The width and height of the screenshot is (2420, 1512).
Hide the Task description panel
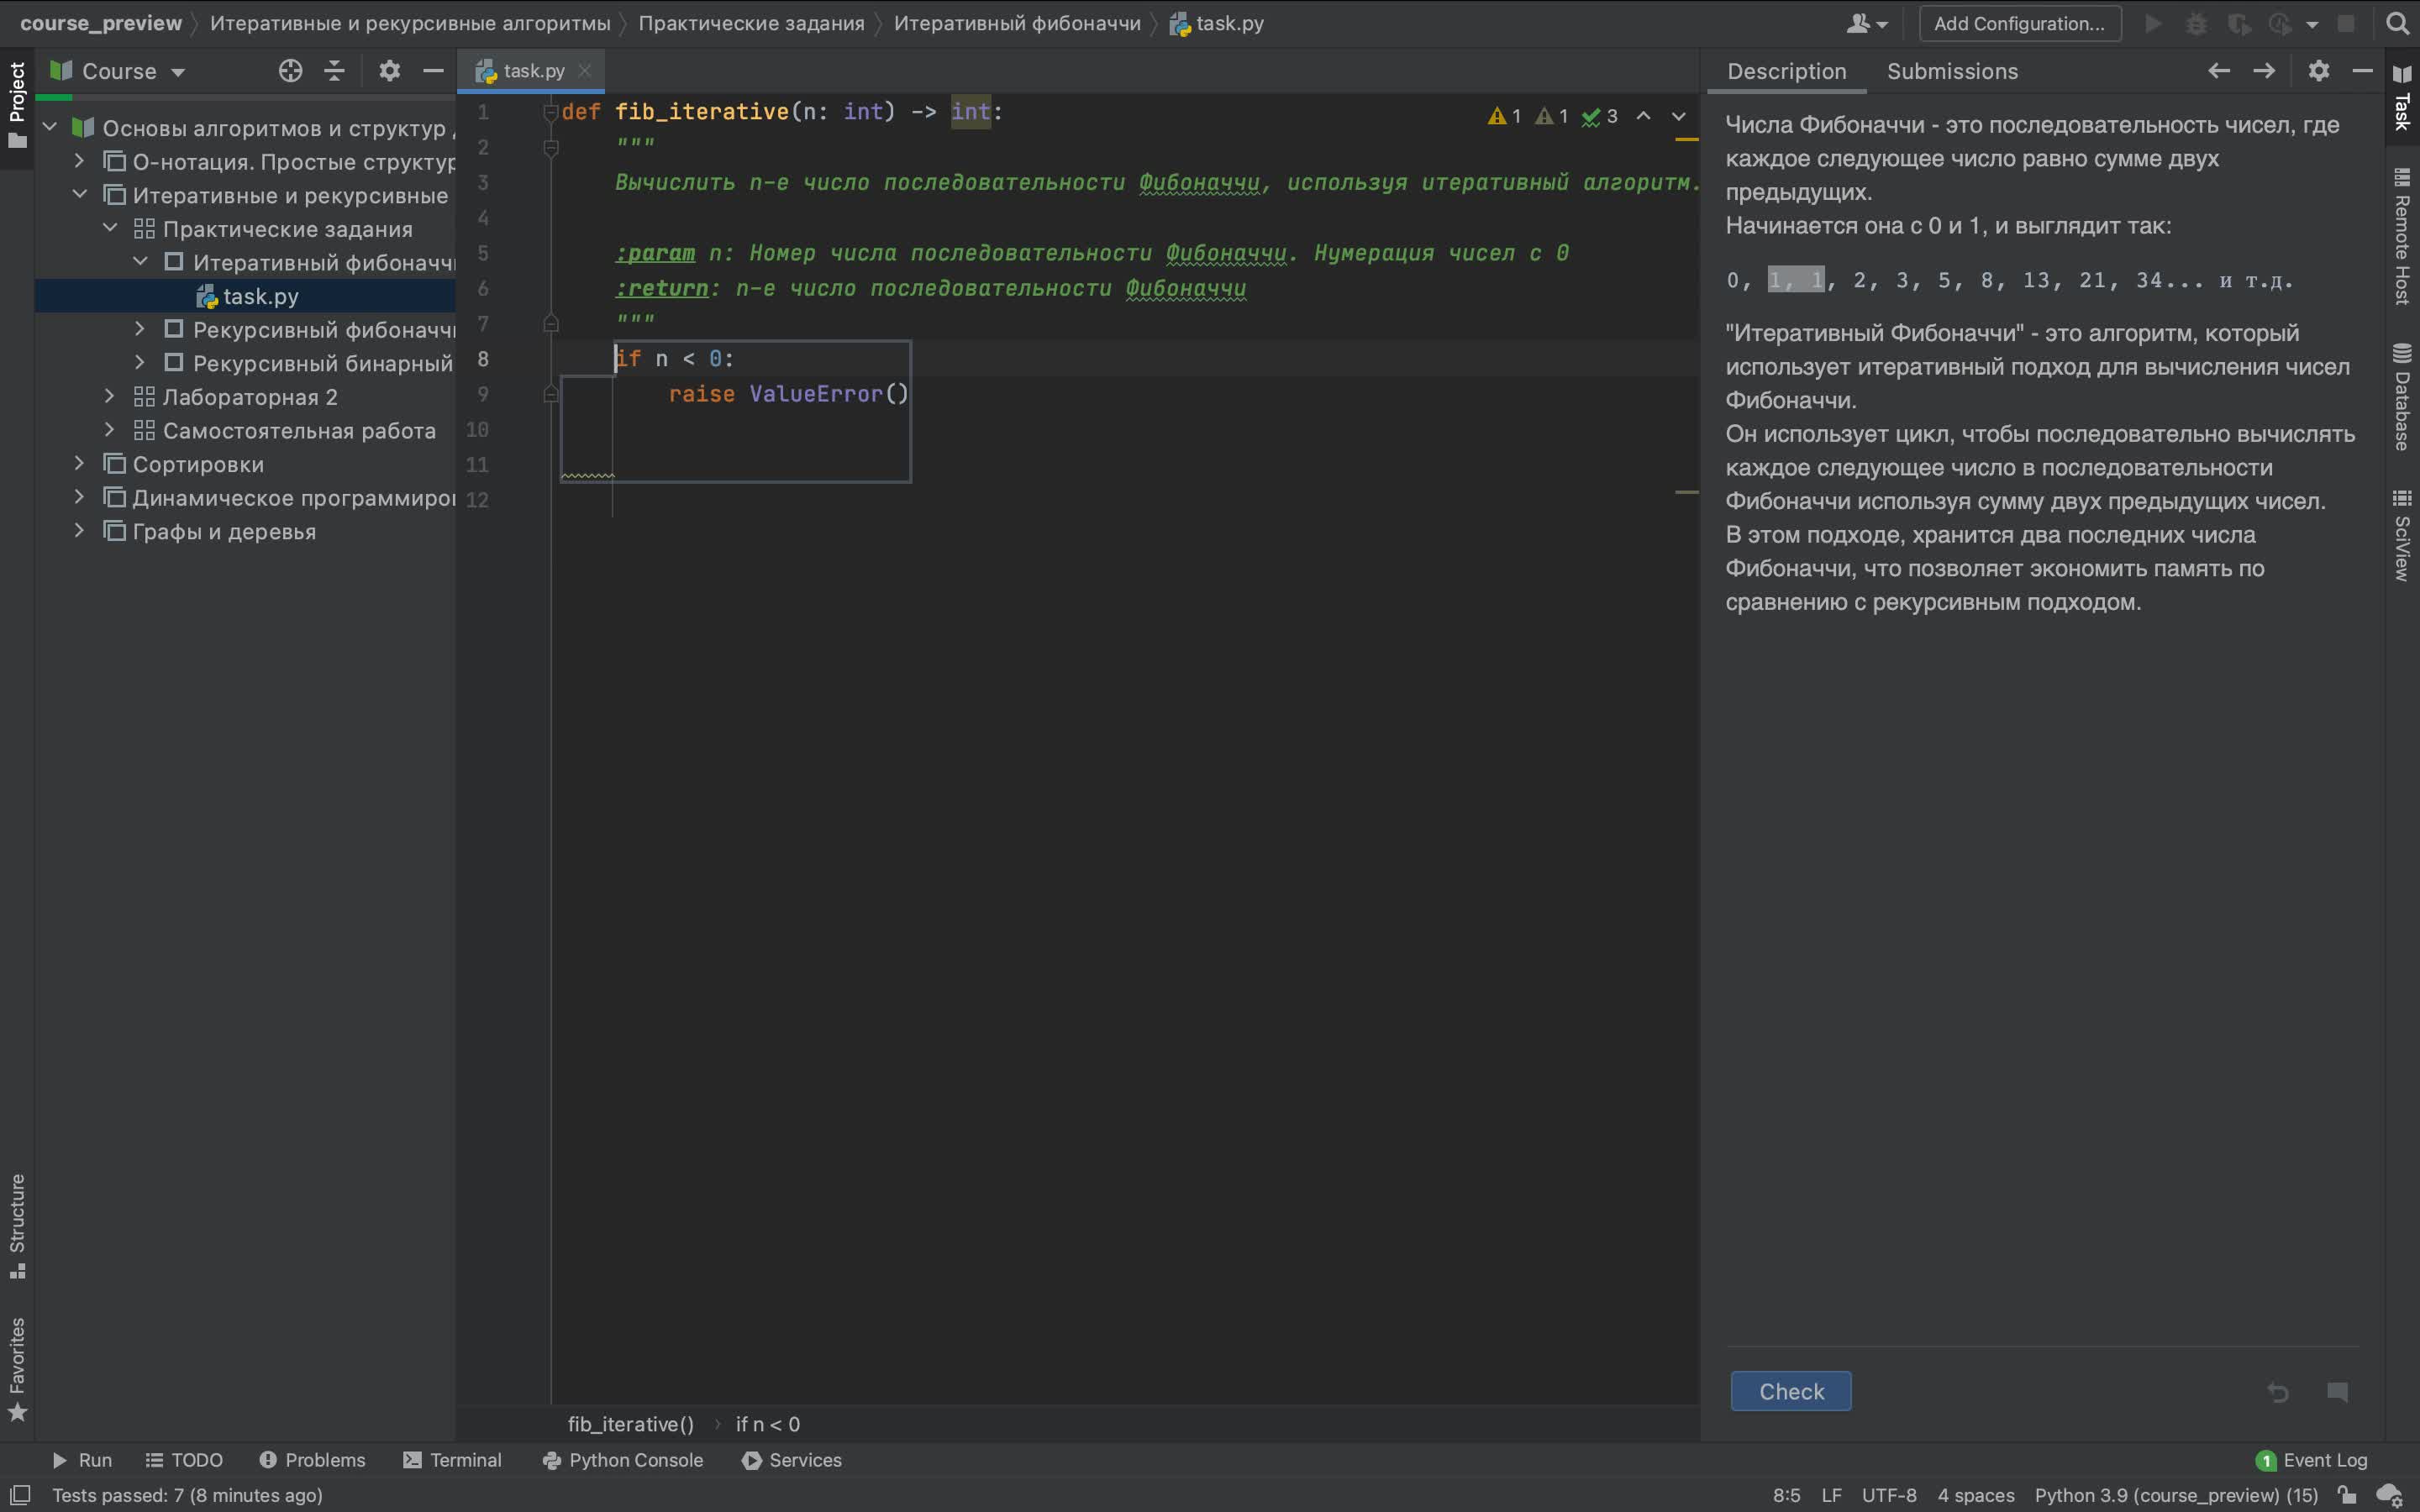(x=2362, y=71)
